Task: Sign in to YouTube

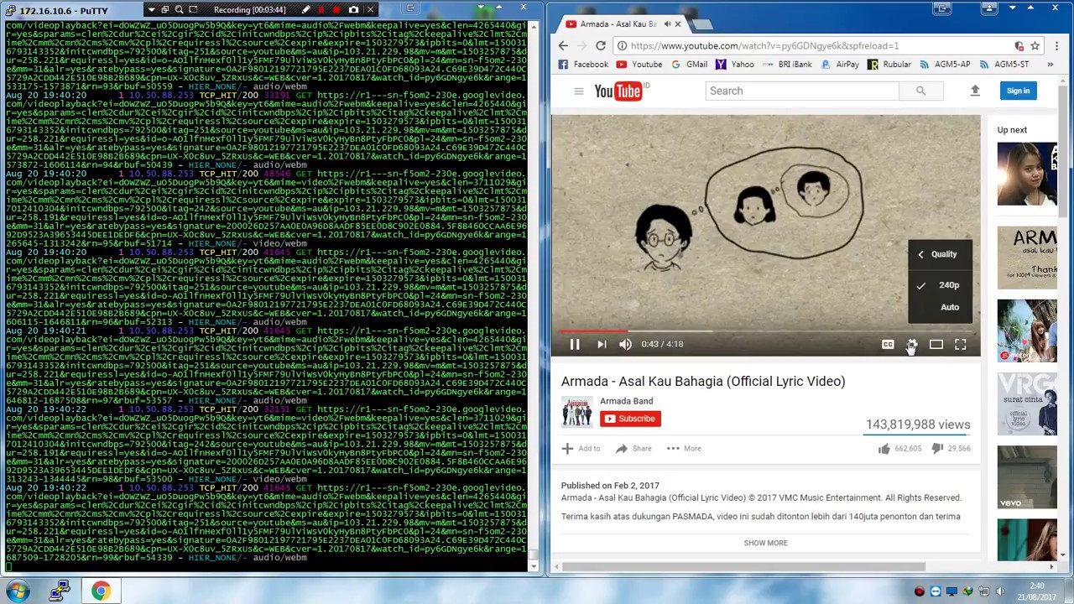Action: (1018, 91)
